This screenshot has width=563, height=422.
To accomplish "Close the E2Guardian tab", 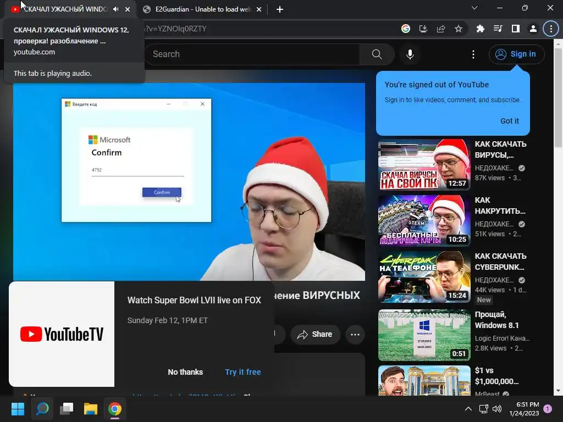I will point(259,9).
